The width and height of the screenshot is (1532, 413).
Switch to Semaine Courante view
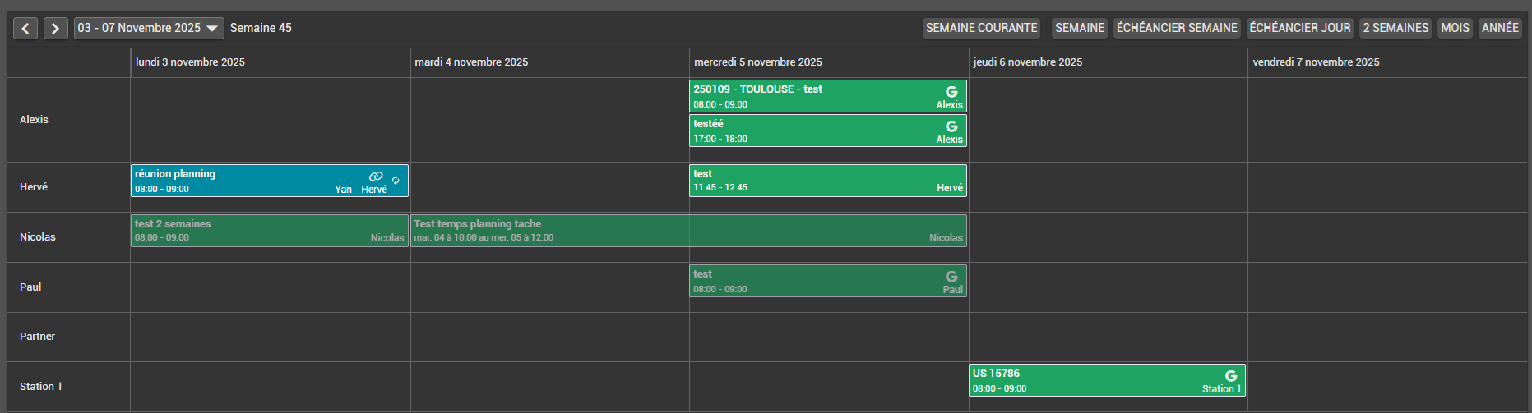981,28
